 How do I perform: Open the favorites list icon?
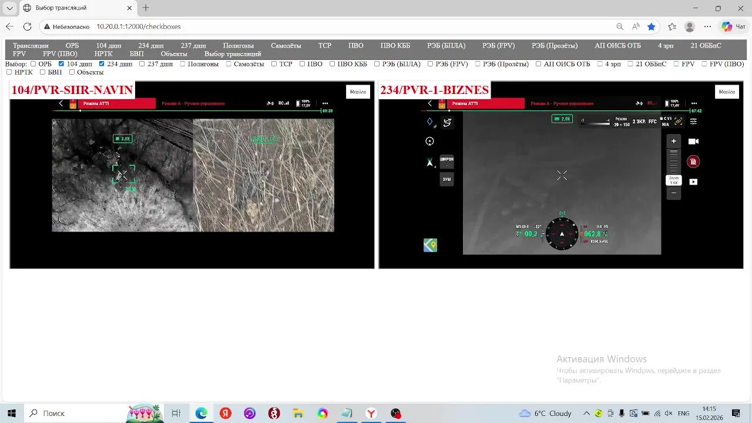point(672,26)
